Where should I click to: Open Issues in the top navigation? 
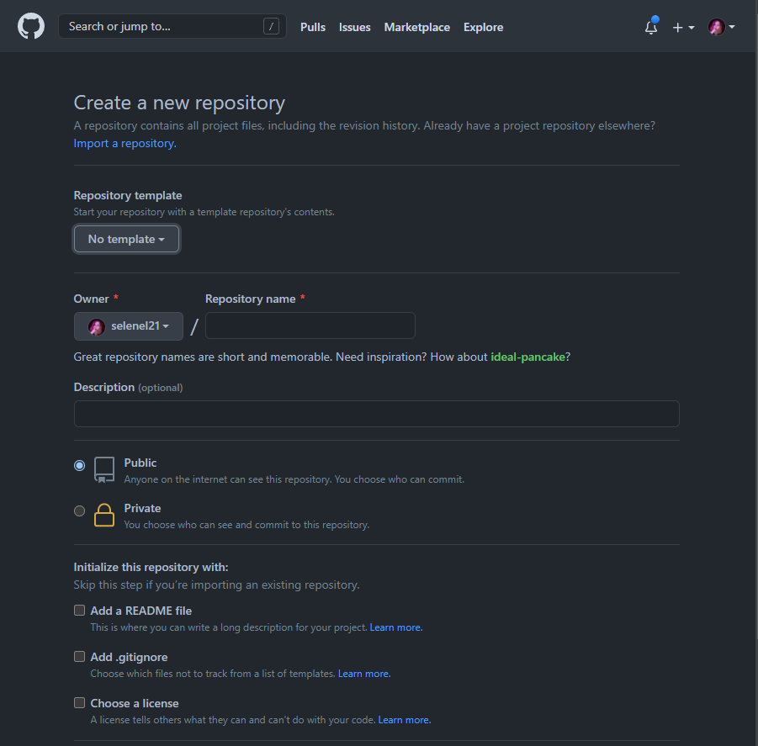pos(354,28)
